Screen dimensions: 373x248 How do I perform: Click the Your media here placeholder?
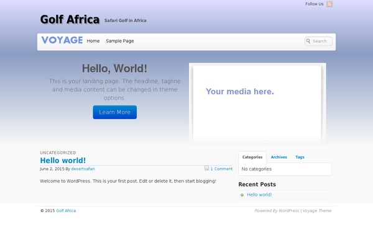pos(240,92)
